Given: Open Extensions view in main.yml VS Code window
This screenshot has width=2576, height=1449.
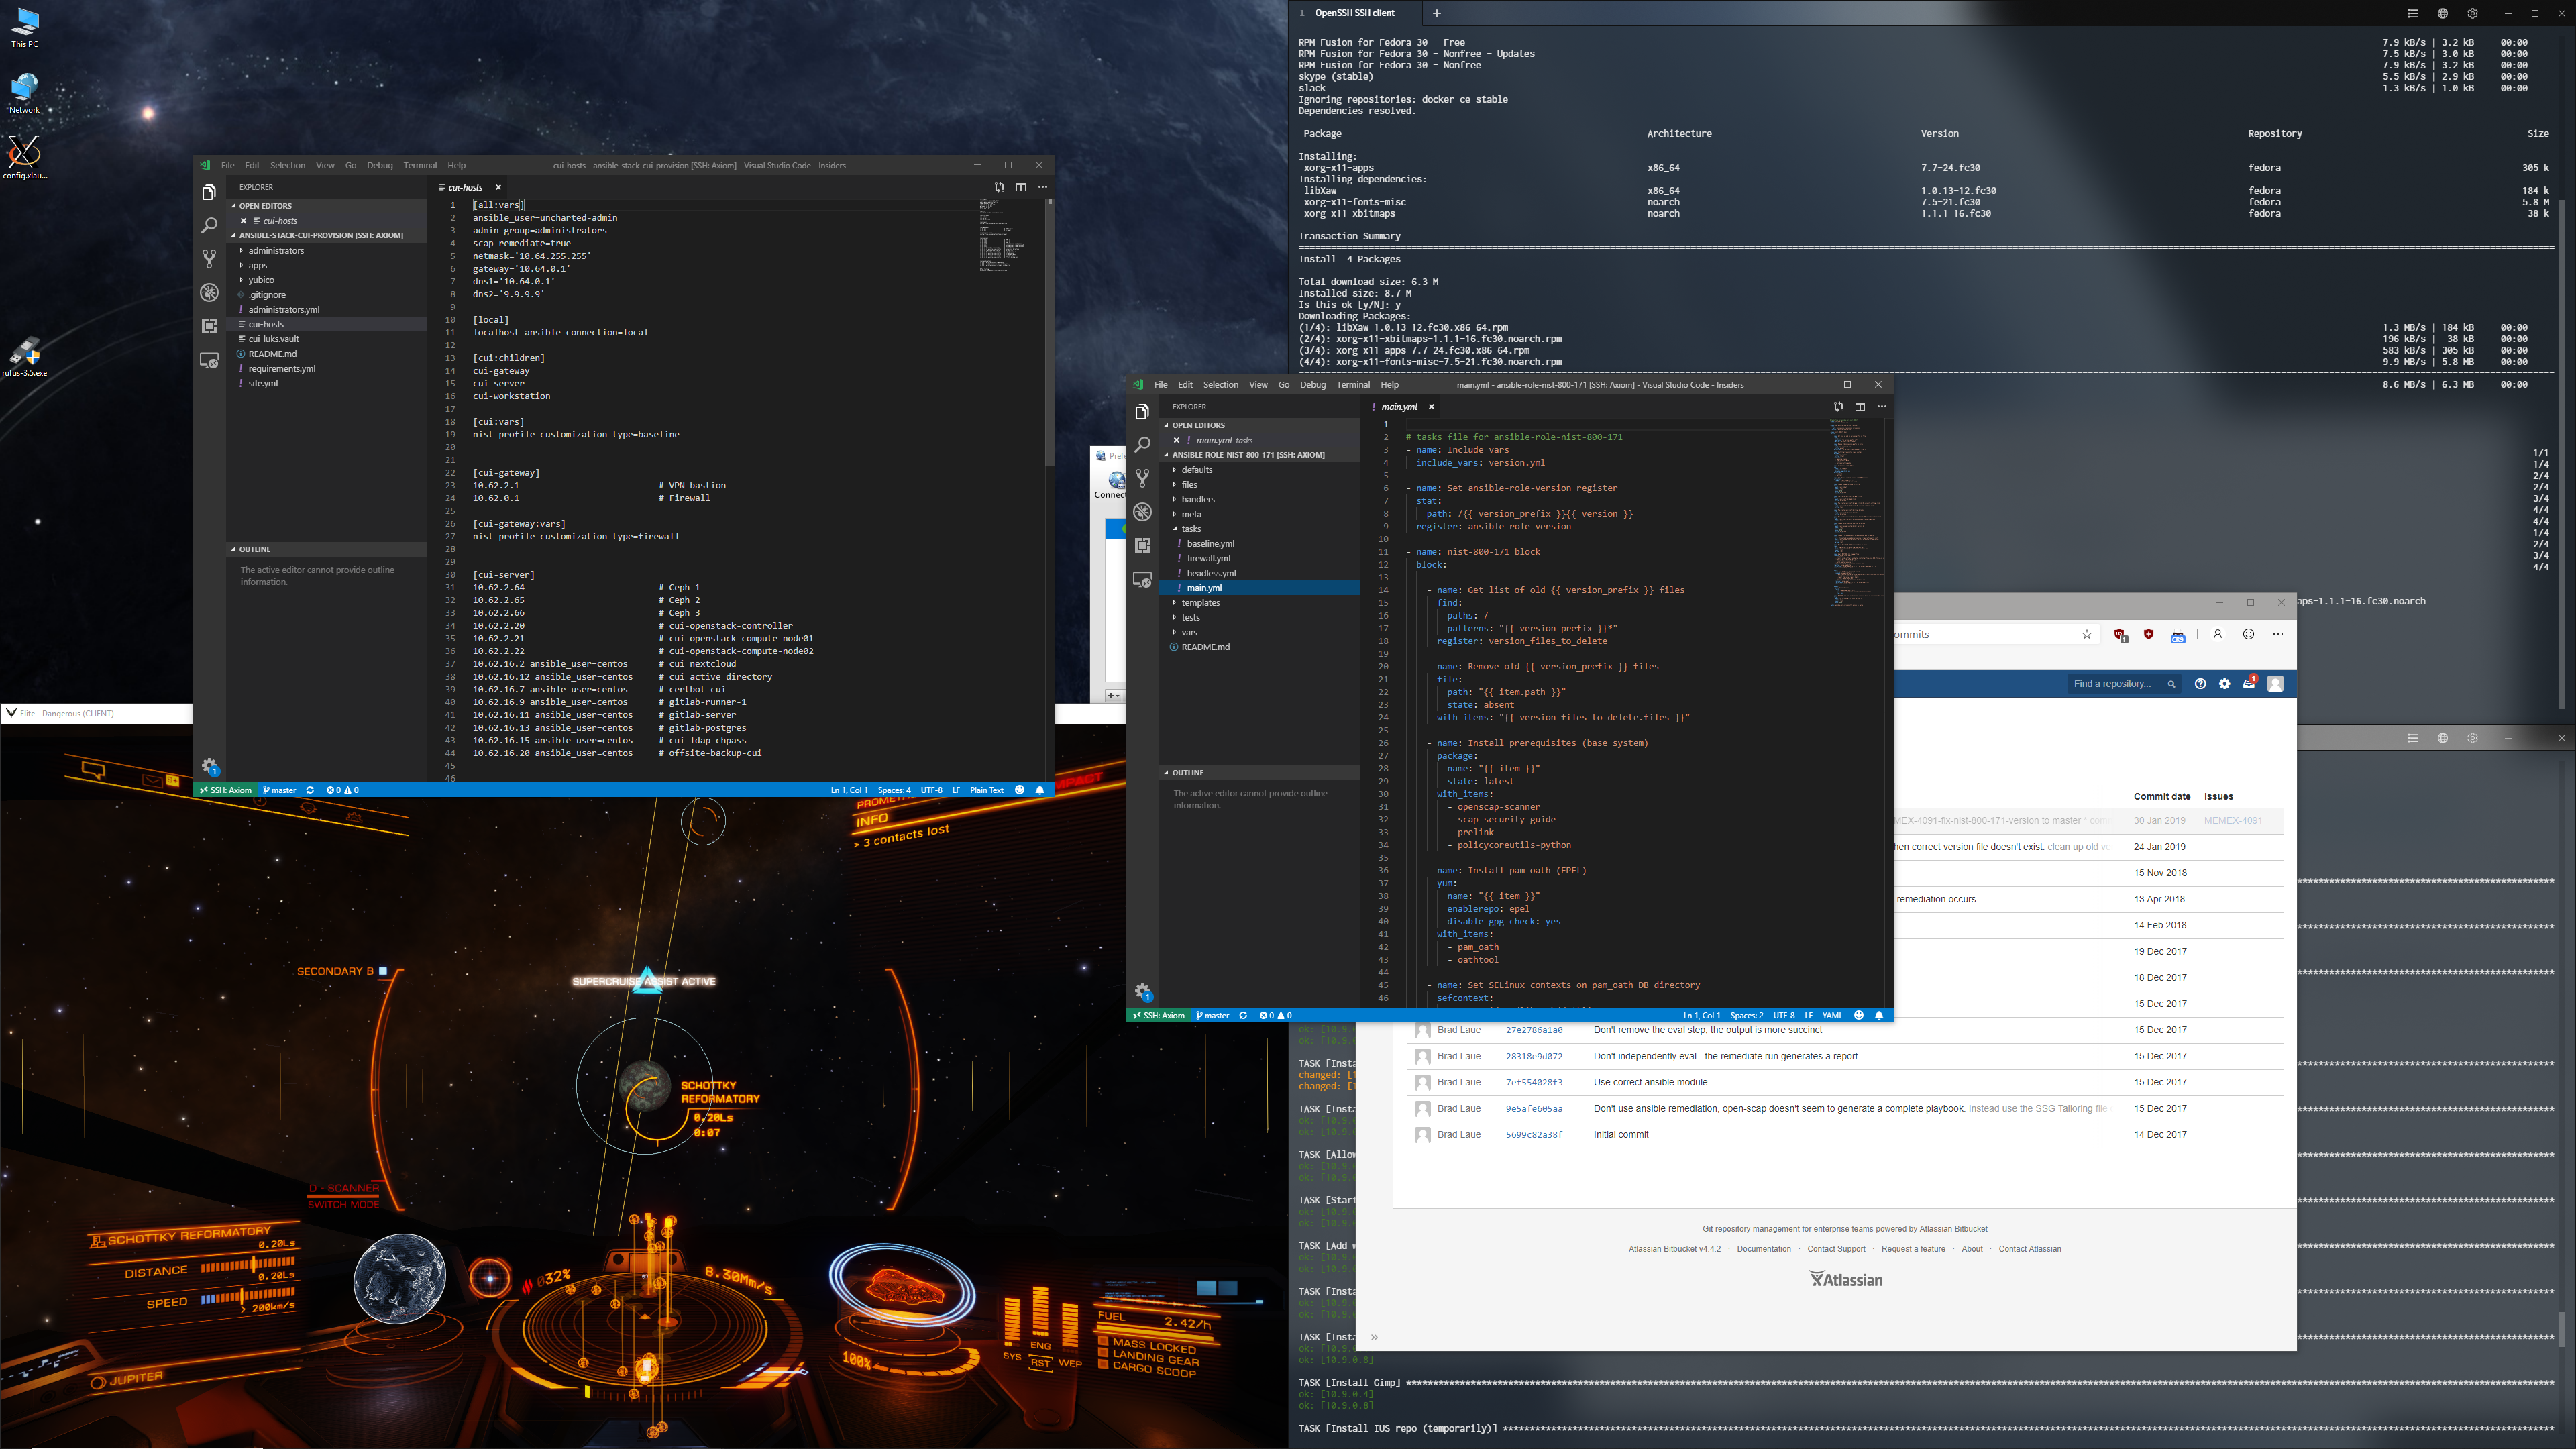Looking at the screenshot, I should tap(1142, 545).
